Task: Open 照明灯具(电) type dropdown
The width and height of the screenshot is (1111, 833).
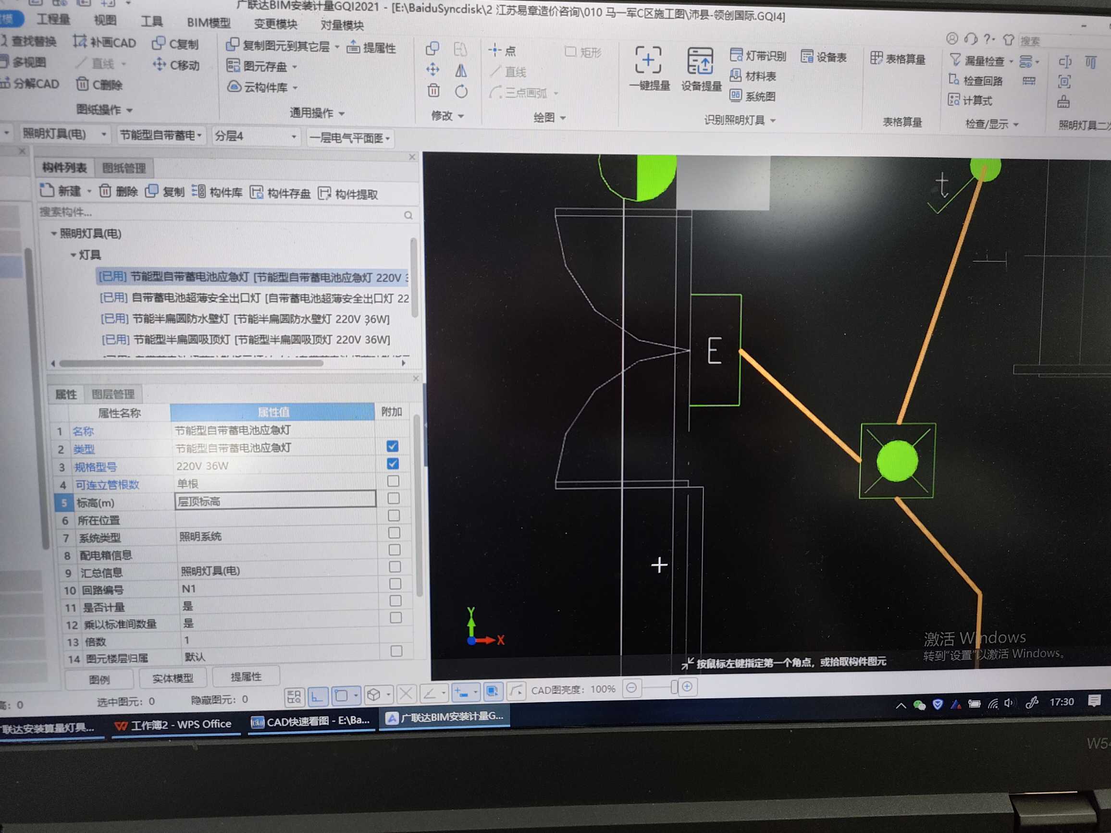Action: [x=103, y=135]
